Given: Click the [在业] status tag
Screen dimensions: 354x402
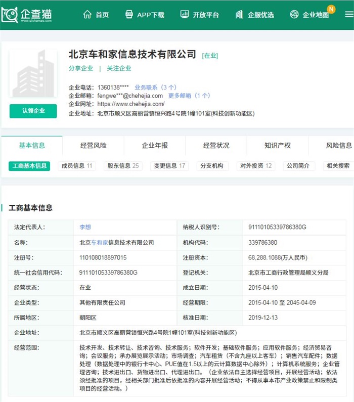Looking at the screenshot, I should 210,56.
